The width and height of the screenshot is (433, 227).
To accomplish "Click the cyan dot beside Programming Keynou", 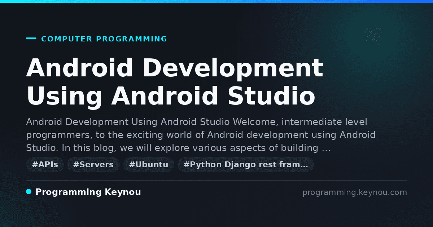I will (x=29, y=192).
